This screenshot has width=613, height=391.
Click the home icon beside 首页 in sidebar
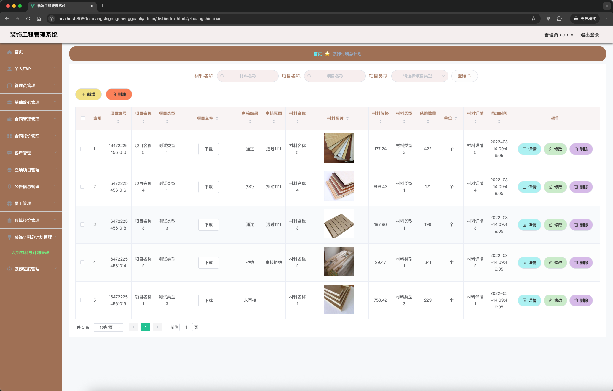coord(9,52)
